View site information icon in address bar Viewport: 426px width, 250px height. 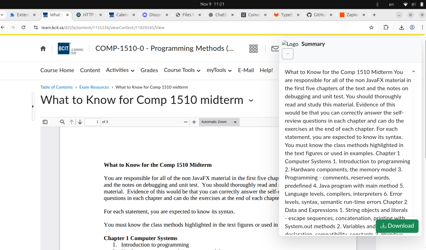36,27
